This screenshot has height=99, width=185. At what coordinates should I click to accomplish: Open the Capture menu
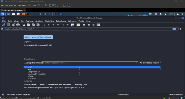[29, 21]
